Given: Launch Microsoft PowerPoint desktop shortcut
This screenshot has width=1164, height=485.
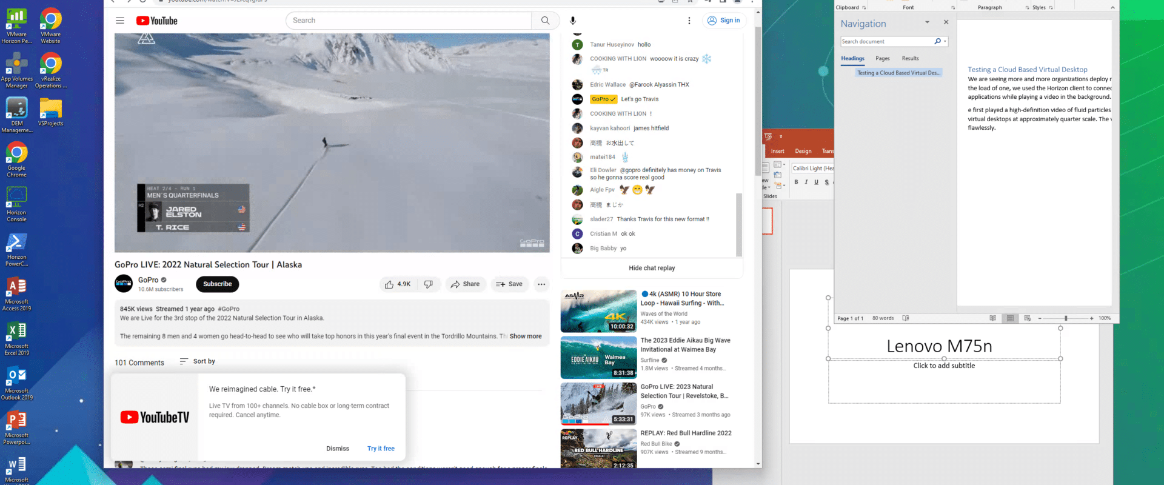Looking at the screenshot, I should coord(16,427).
